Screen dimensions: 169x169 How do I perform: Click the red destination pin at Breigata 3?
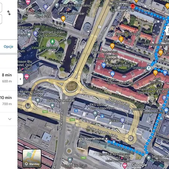pos(133,6)
